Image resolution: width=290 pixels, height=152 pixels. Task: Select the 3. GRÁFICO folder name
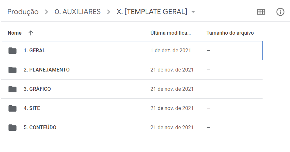click(x=37, y=89)
